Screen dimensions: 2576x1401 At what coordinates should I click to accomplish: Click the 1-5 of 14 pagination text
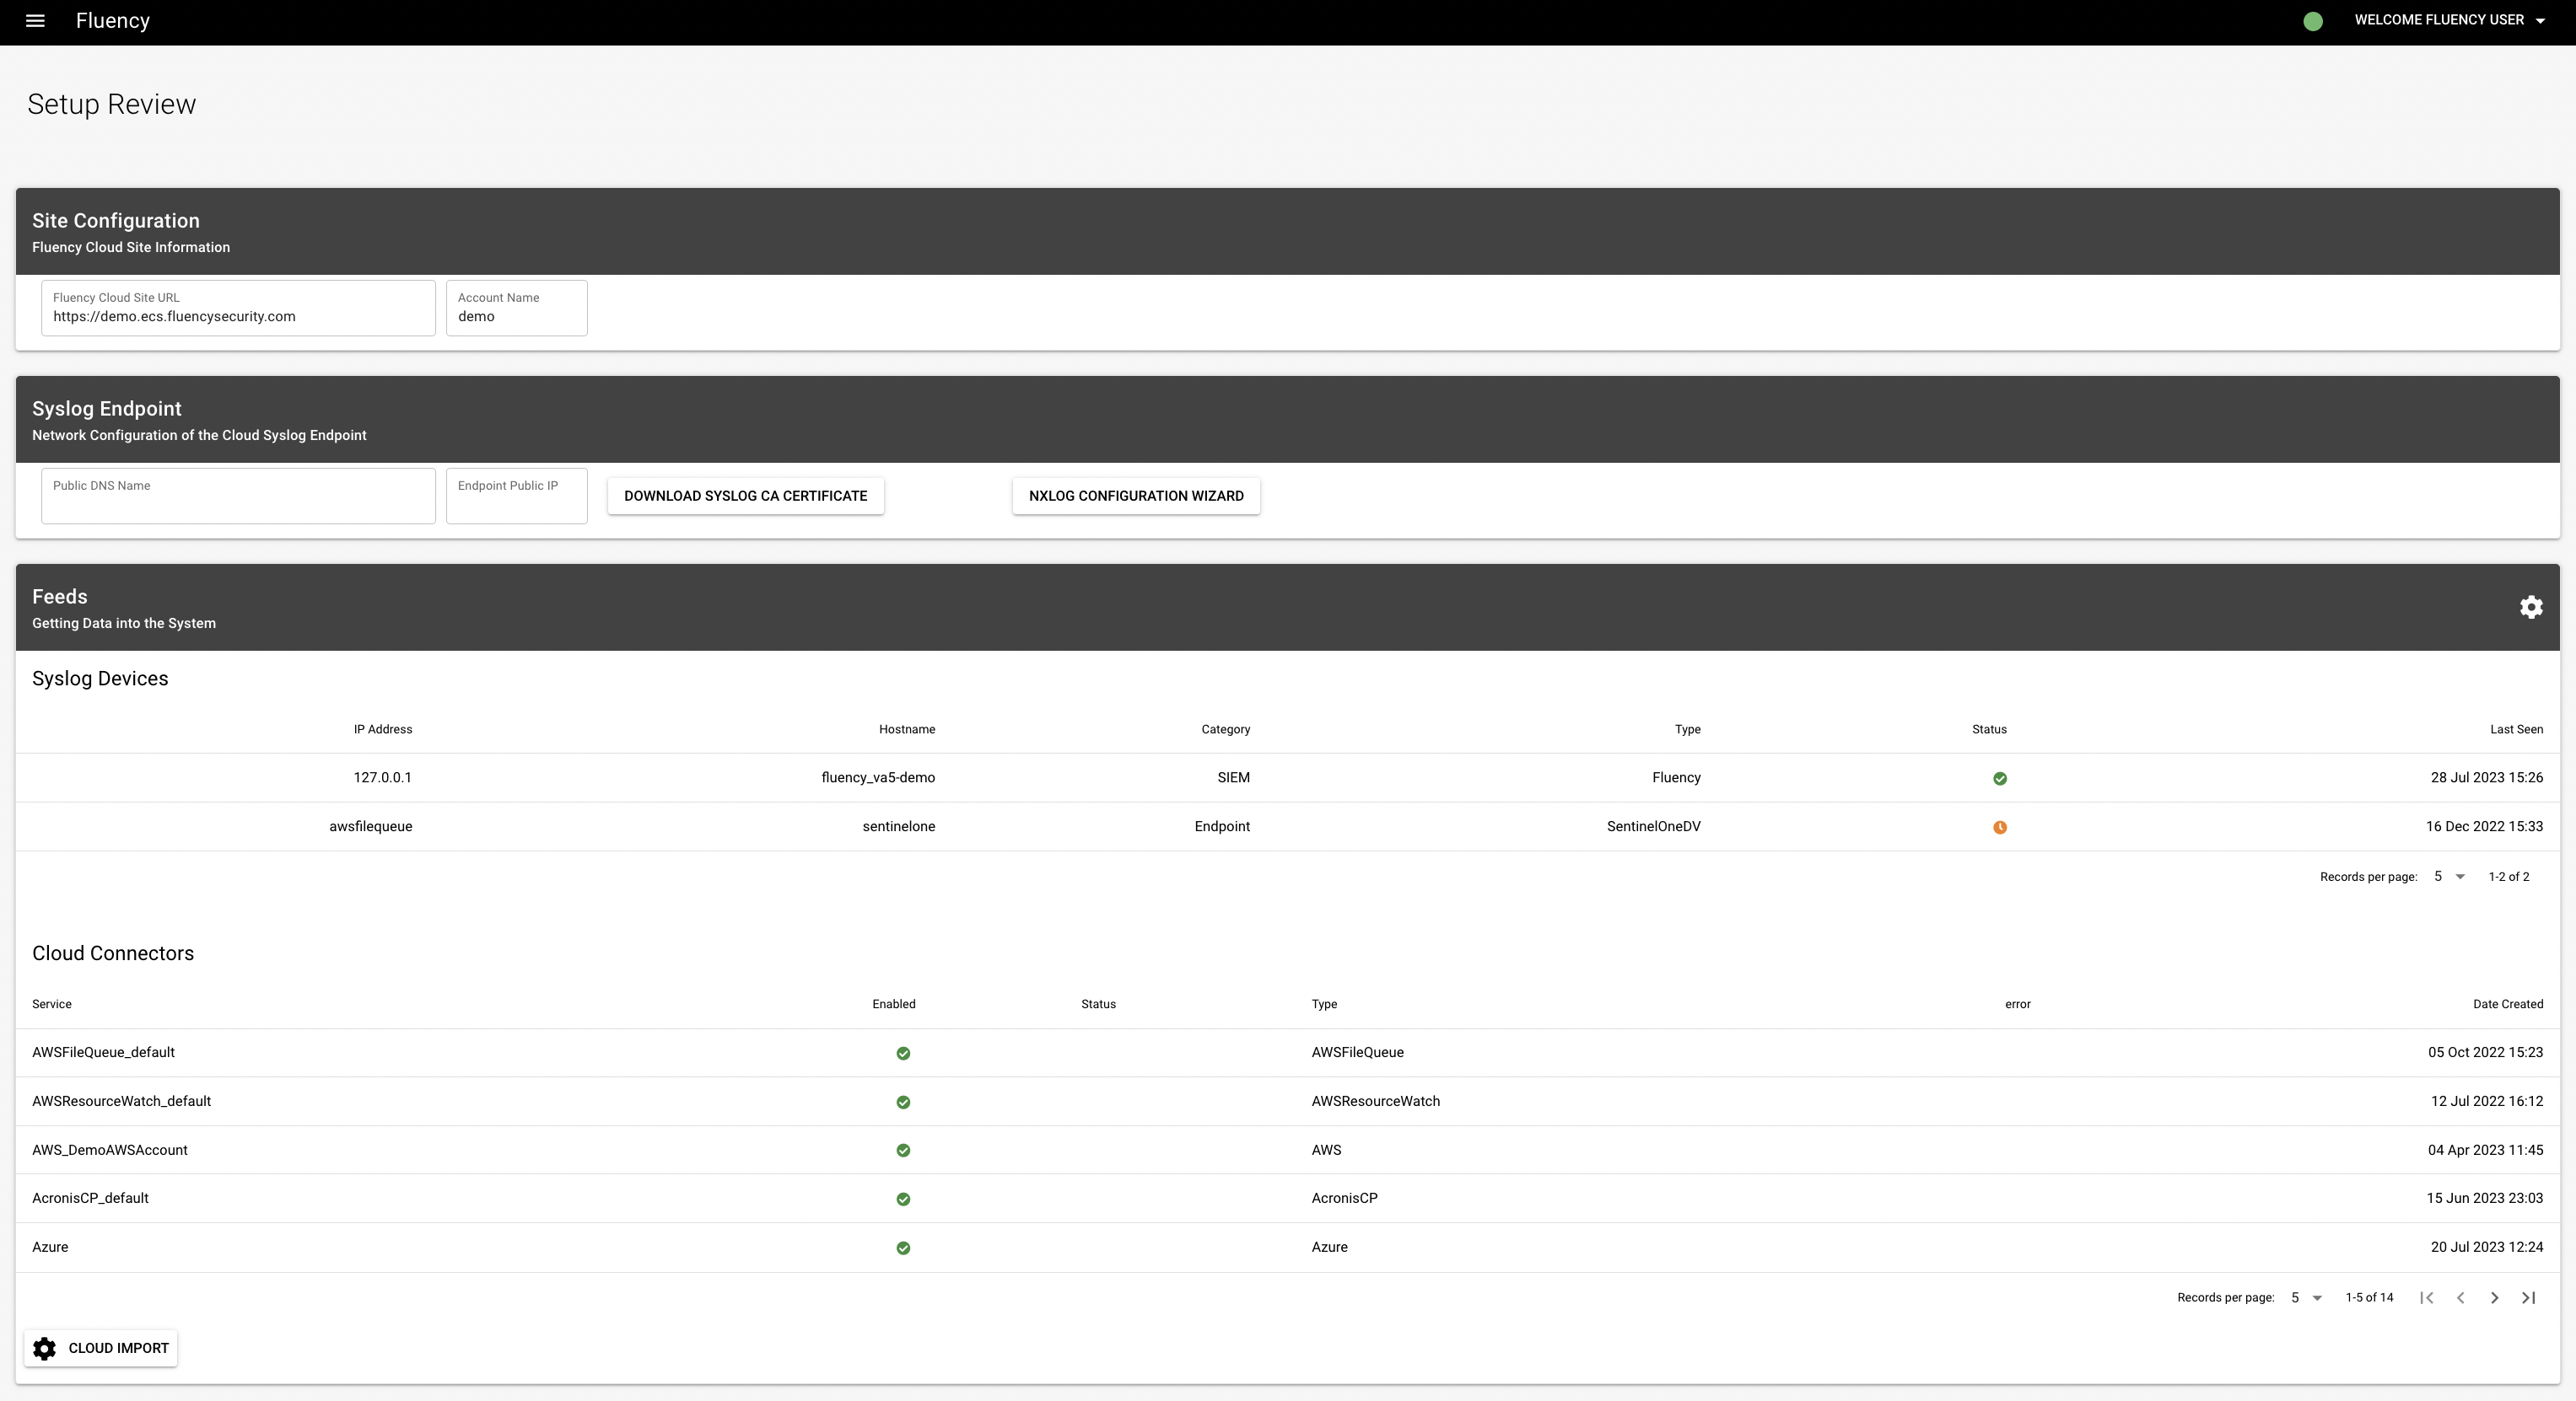2369,1297
